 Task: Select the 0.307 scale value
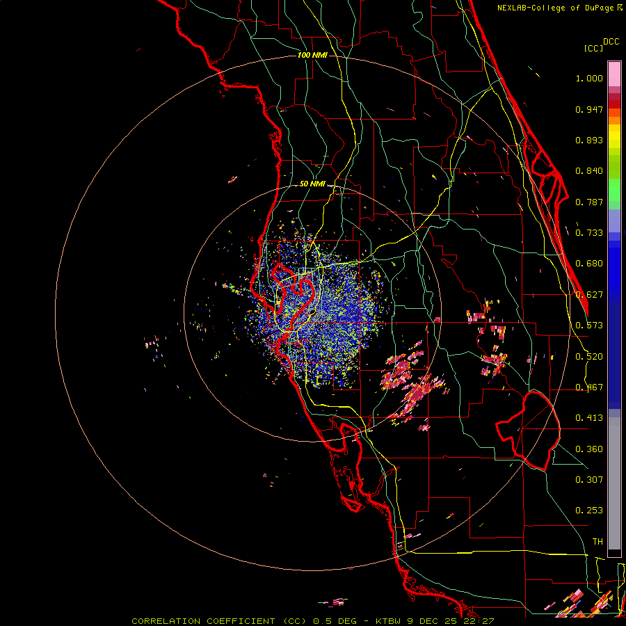tap(589, 480)
